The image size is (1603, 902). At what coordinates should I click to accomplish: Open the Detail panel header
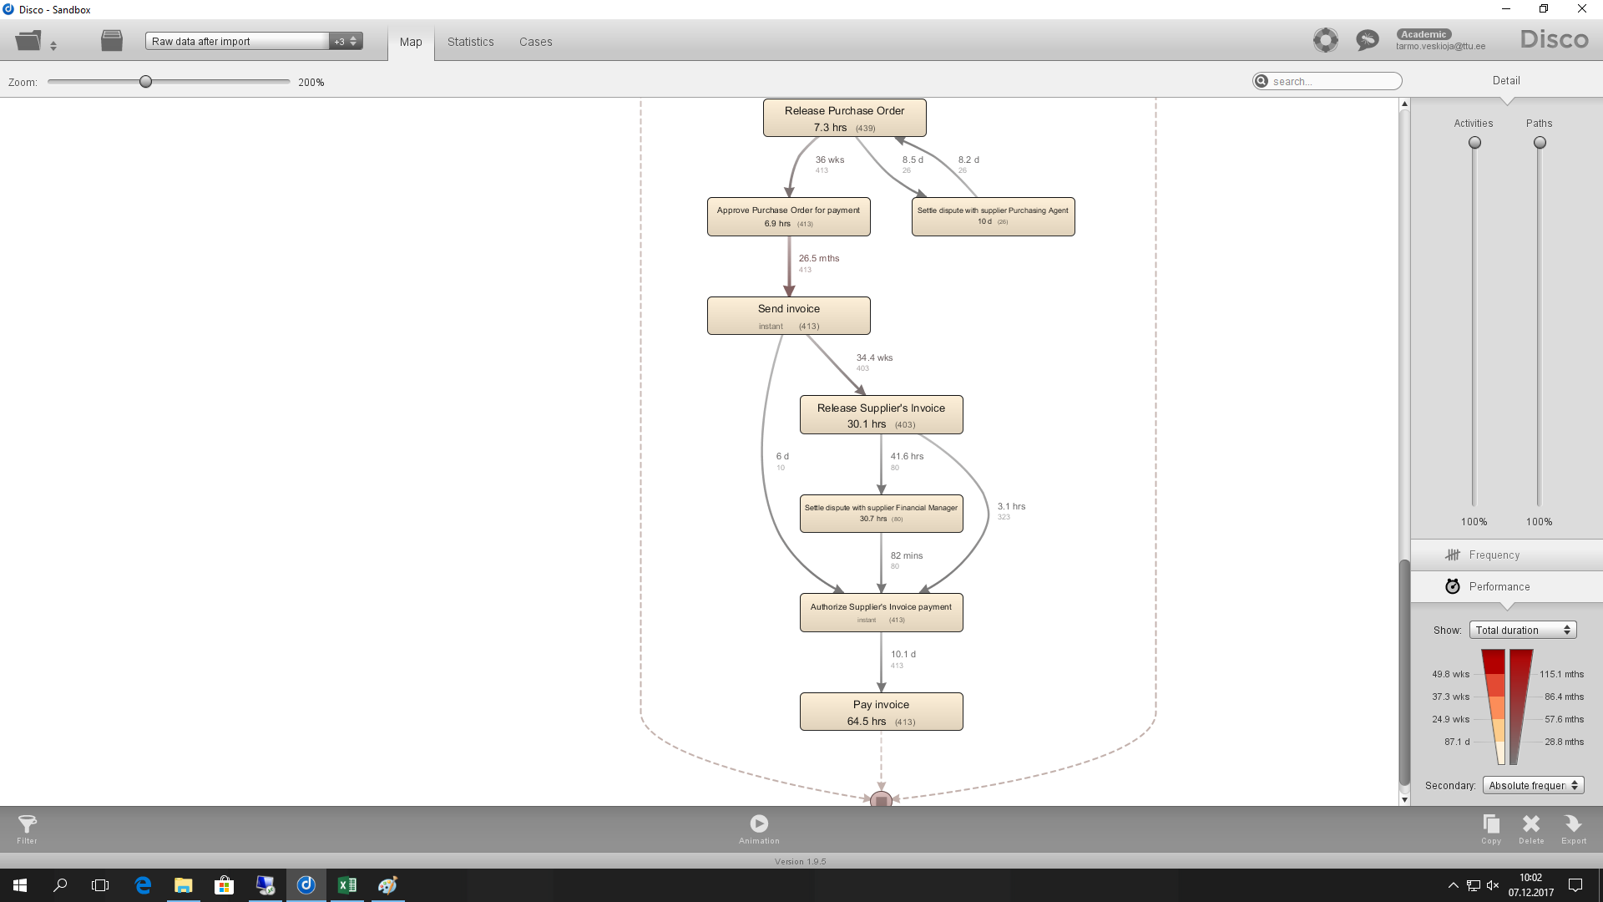pos(1506,81)
